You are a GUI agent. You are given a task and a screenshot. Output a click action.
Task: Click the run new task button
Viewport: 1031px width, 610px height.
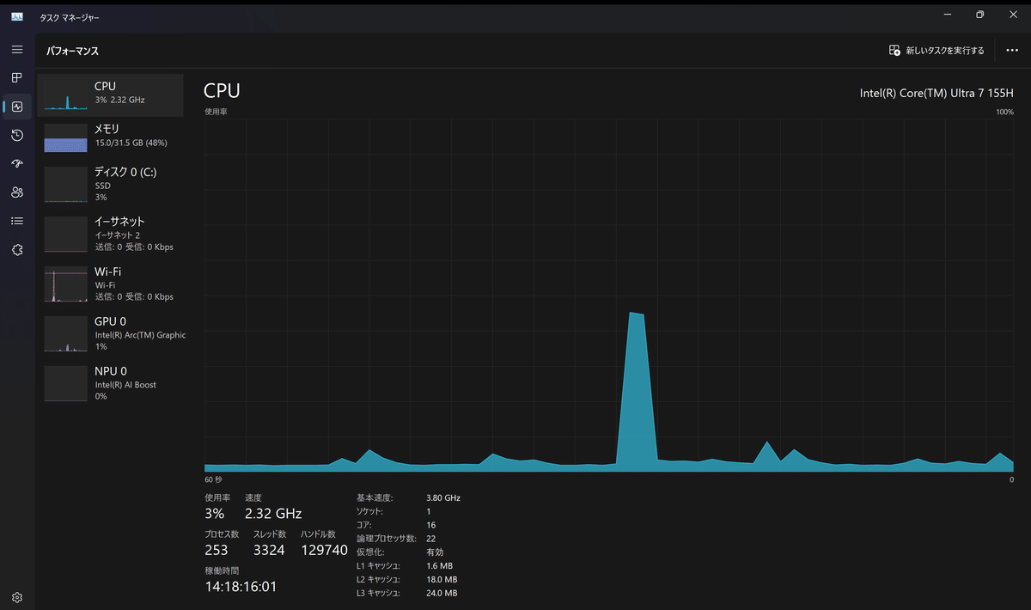click(x=936, y=51)
